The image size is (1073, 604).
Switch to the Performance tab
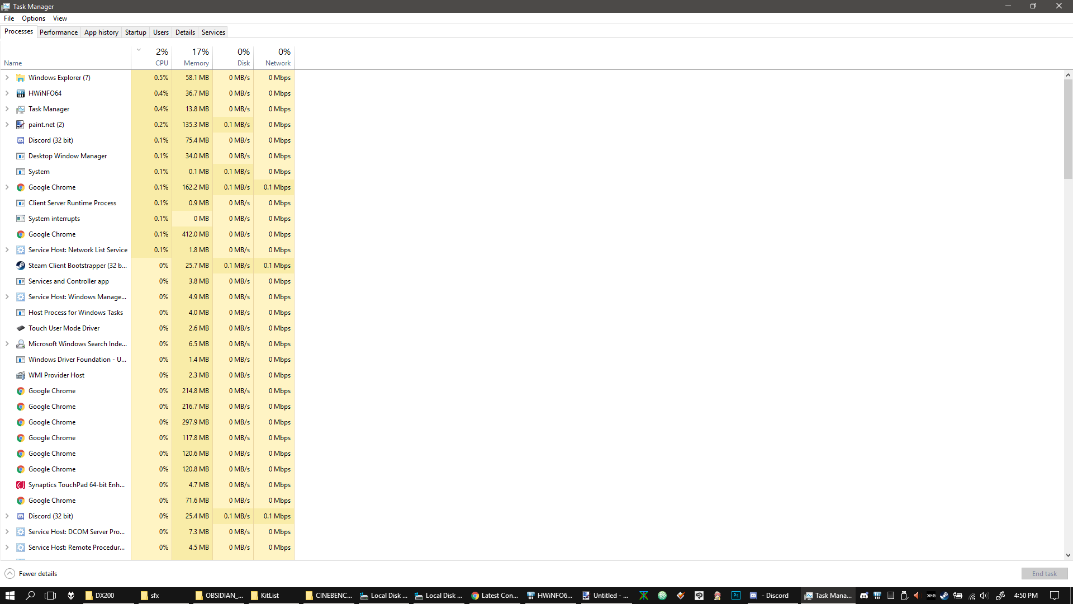pyautogui.click(x=59, y=32)
